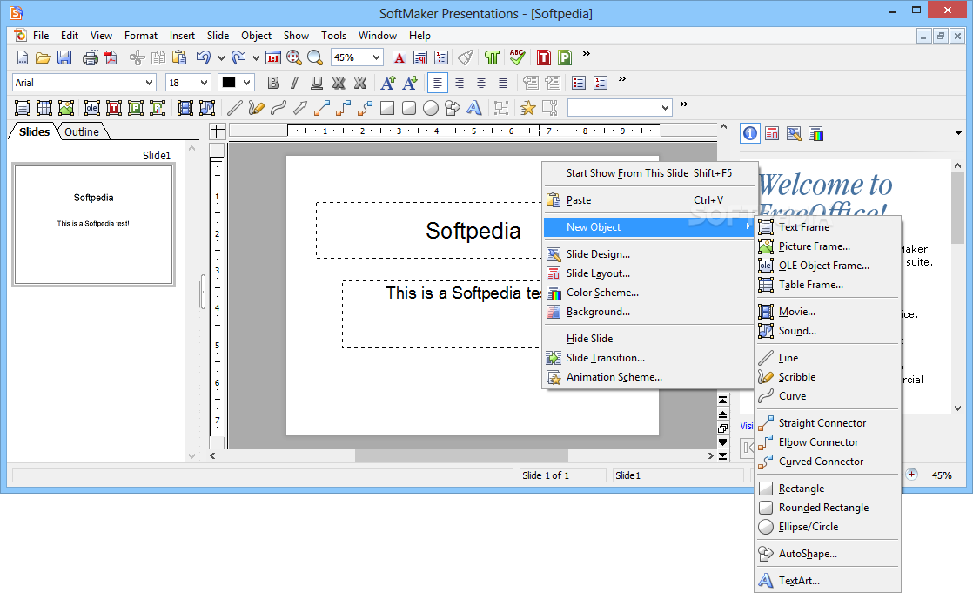The image size is (973, 593).
Task: Open the font size 18 dropdown
Action: point(204,83)
